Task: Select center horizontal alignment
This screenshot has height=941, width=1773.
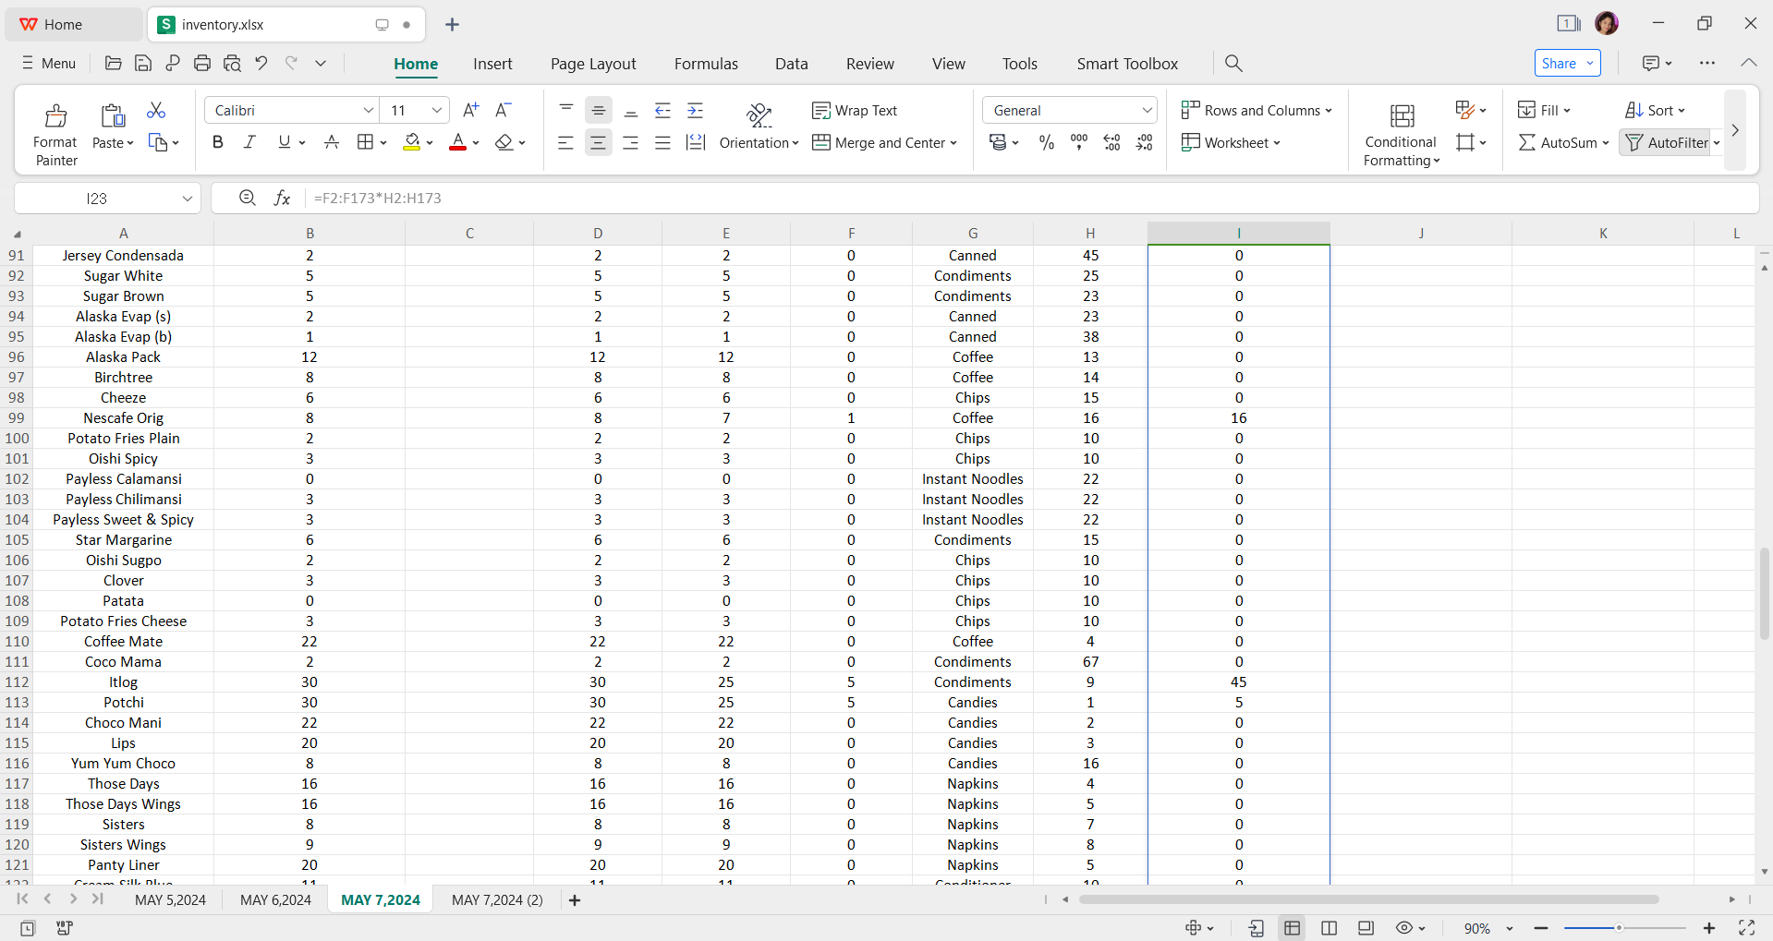Action: pos(599,142)
